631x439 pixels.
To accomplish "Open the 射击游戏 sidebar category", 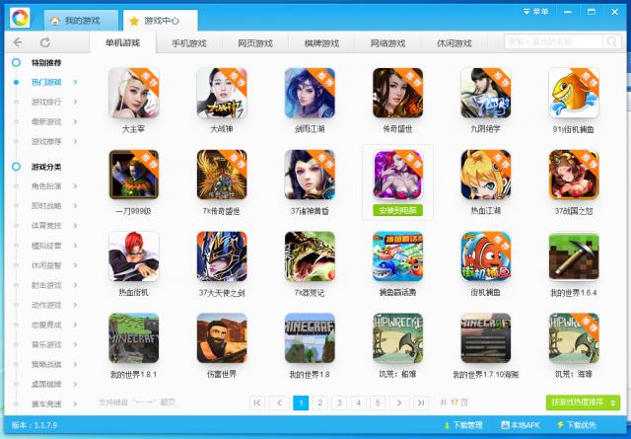I will point(46,285).
